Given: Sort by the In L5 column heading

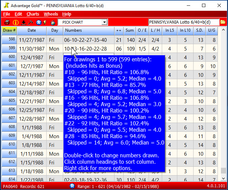Looking at the screenshot, I should pos(170,31).
